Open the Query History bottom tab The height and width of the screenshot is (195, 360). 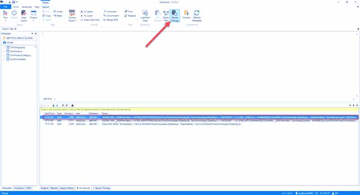tap(67, 188)
